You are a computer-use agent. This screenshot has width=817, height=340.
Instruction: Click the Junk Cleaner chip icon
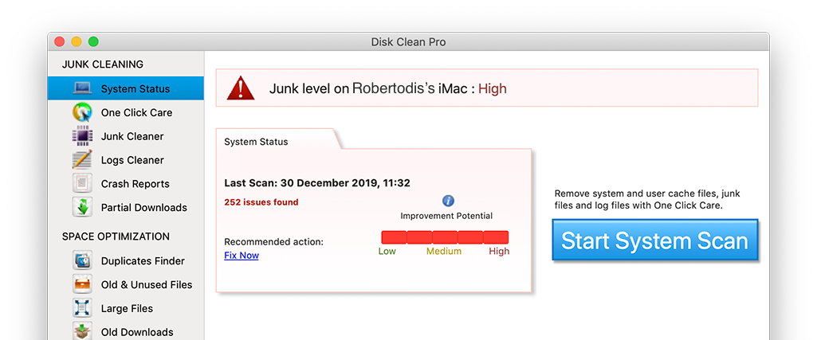(x=82, y=136)
